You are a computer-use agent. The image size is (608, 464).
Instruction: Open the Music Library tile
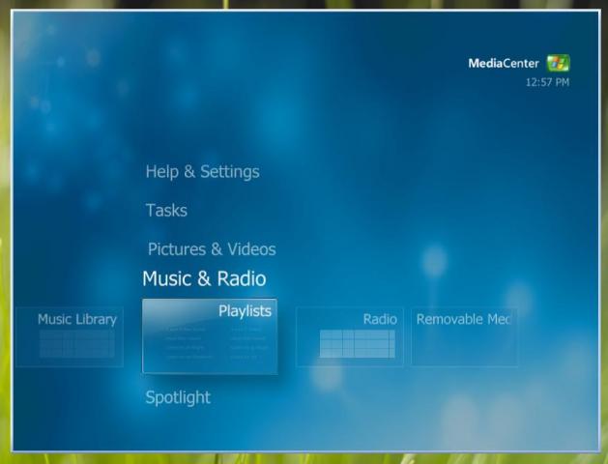(70, 336)
